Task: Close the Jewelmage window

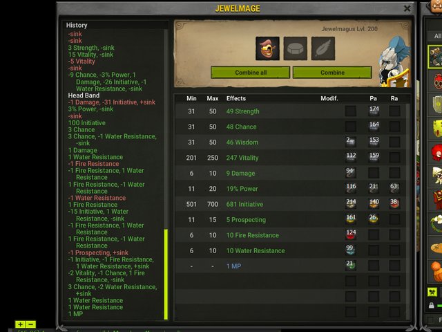Action: coord(407,8)
